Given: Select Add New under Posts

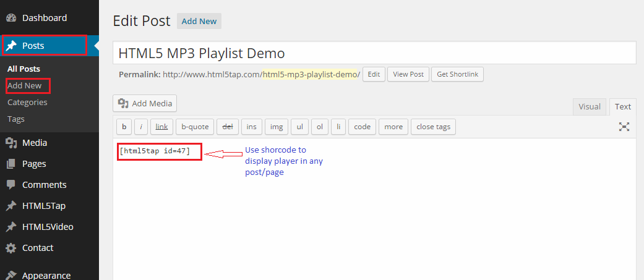Looking at the screenshot, I should [x=25, y=86].
